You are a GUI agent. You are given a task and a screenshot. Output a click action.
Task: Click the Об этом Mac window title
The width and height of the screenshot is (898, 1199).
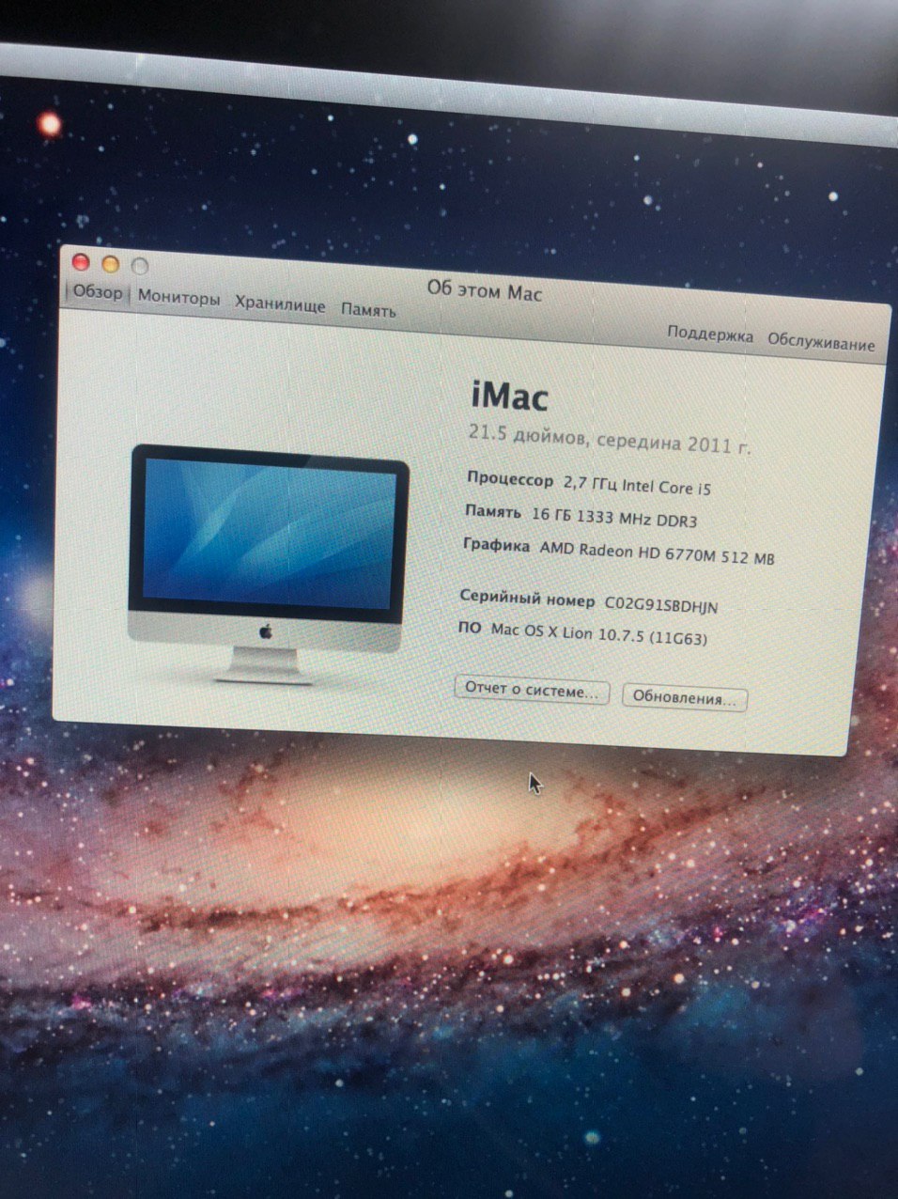coord(485,290)
